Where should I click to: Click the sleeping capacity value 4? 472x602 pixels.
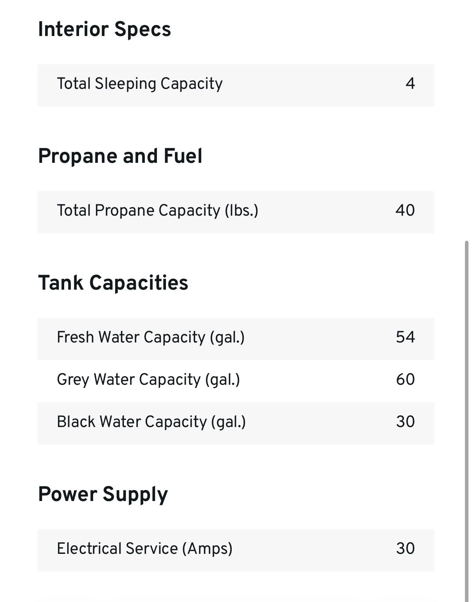(410, 83)
